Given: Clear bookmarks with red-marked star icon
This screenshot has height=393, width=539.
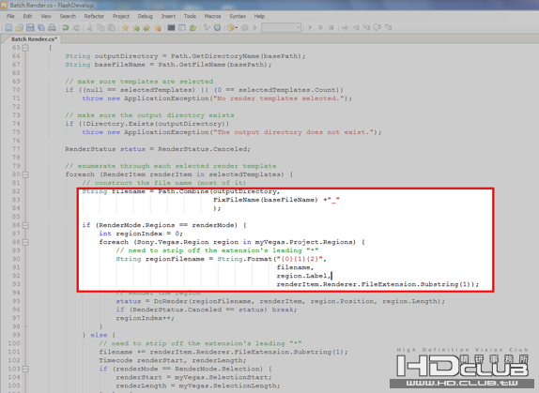Looking at the screenshot, I should (x=158, y=27).
